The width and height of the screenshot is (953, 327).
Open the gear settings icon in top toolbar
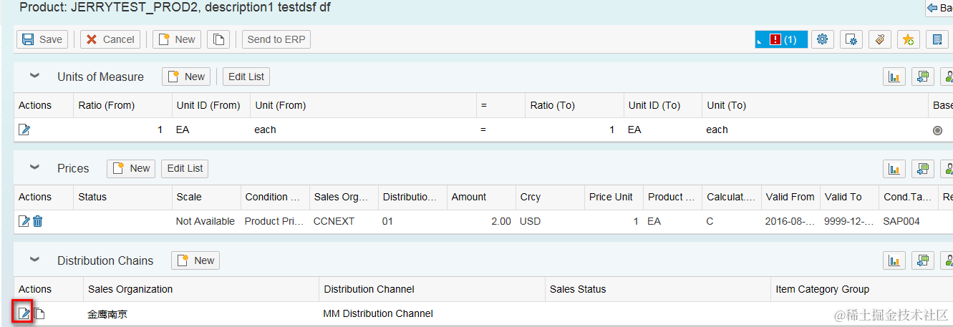point(822,39)
